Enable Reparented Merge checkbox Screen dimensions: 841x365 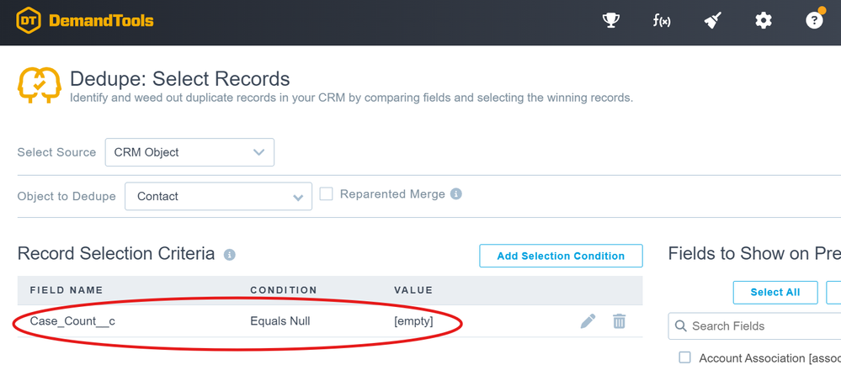pyautogui.click(x=327, y=194)
